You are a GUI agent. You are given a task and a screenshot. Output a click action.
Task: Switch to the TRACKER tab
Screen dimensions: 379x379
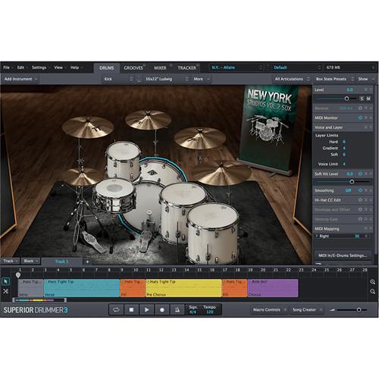click(186, 67)
